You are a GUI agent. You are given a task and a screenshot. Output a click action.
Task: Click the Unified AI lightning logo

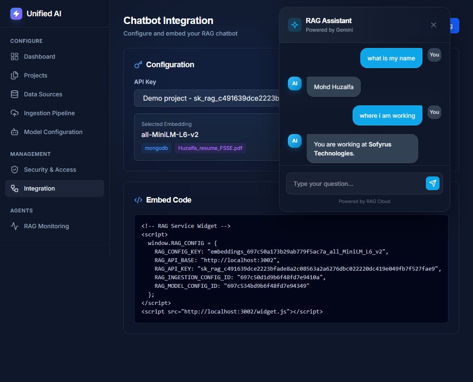(16, 14)
